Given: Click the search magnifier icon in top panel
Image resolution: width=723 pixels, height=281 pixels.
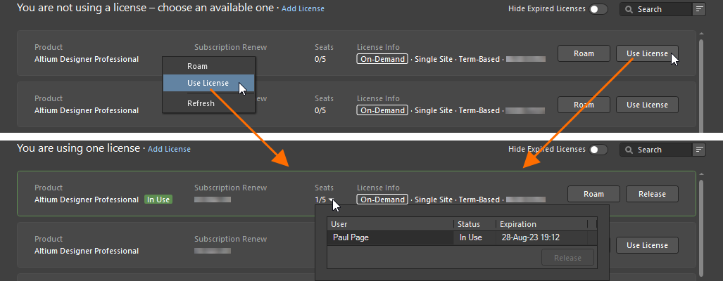Looking at the screenshot, I should (629, 9).
